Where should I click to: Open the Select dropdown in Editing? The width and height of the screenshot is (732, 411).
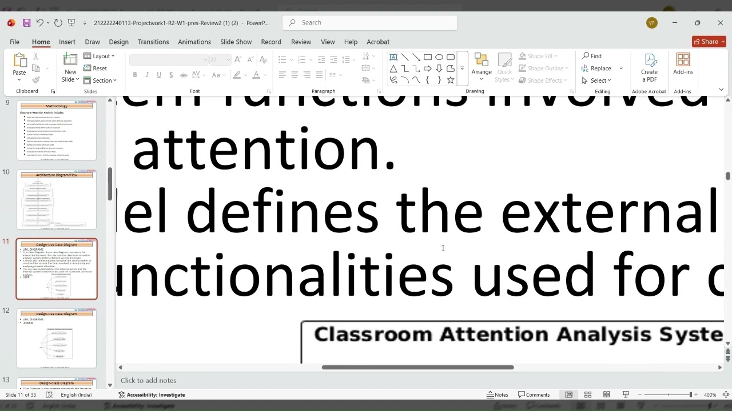point(596,80)
